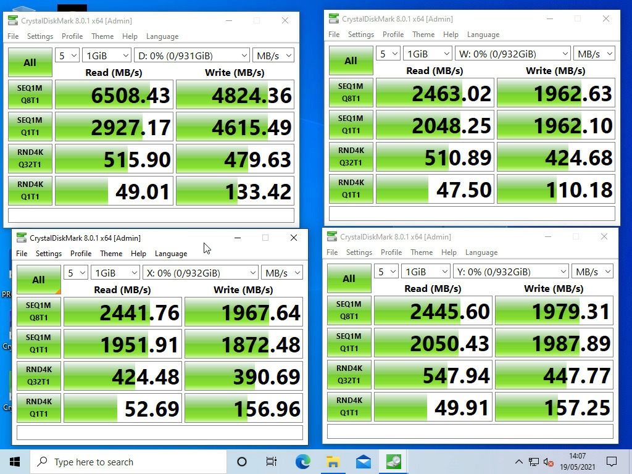This screenshot has width=632, height=474.
Task: Open Settings menu in W: window
Action: pos(360,35)
